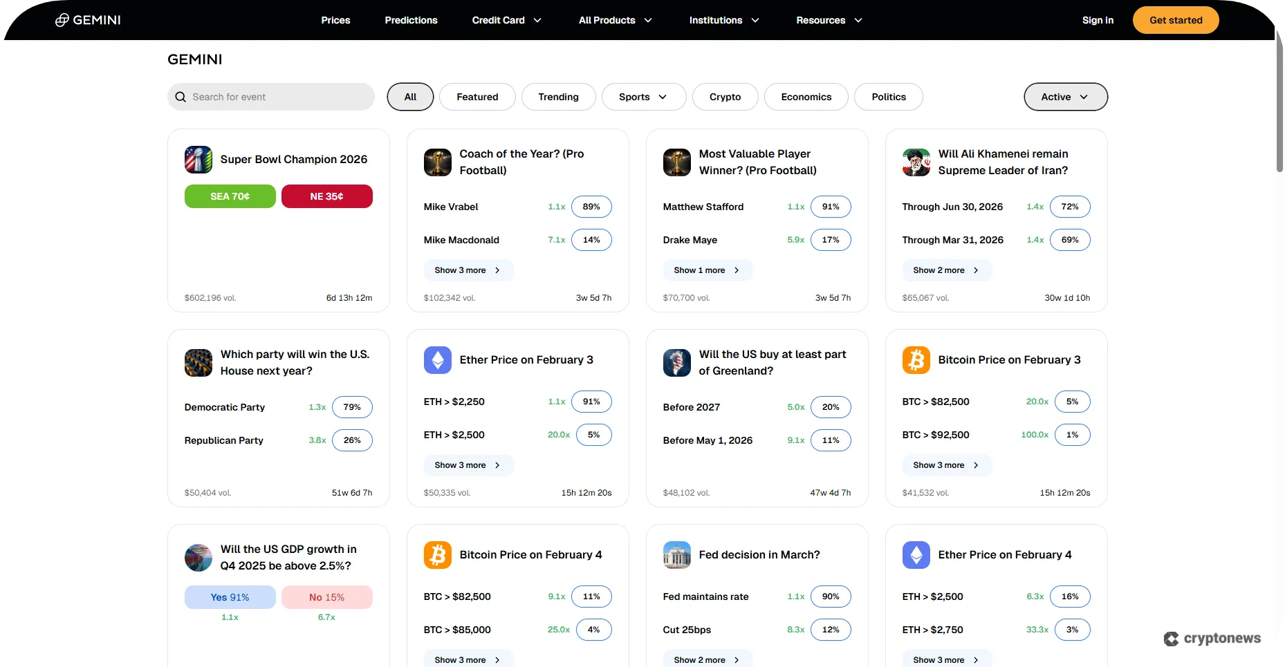Viewport: 1285px width, 667px height.
Task: Open All Products dropdown menu
Action: [x=615, y=20]
